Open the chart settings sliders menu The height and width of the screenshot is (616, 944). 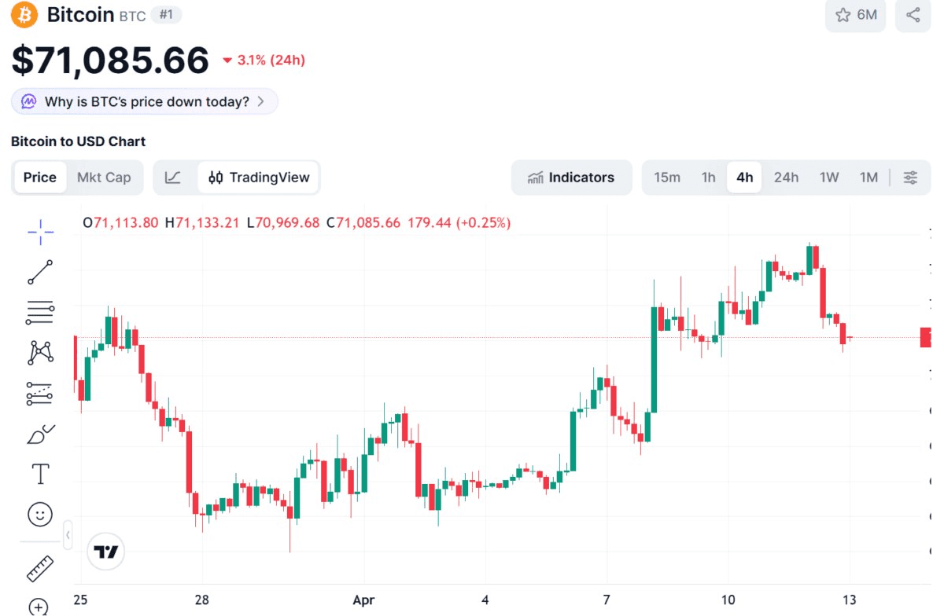tap(910, 178)
